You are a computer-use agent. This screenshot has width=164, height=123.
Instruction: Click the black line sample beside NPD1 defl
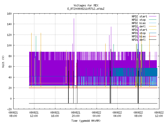point(153,40)
